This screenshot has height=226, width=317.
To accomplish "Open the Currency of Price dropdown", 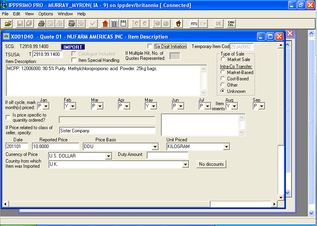I will click(x=108, y=156).
